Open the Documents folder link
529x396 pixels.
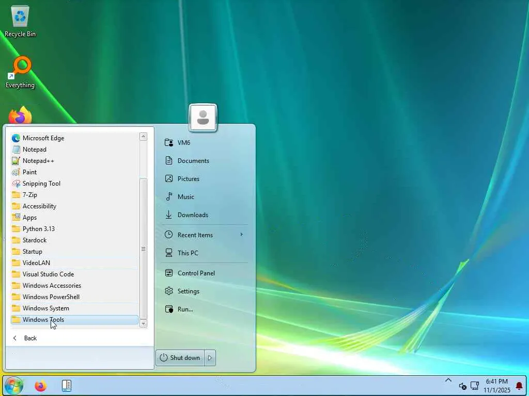coord(205,161)
